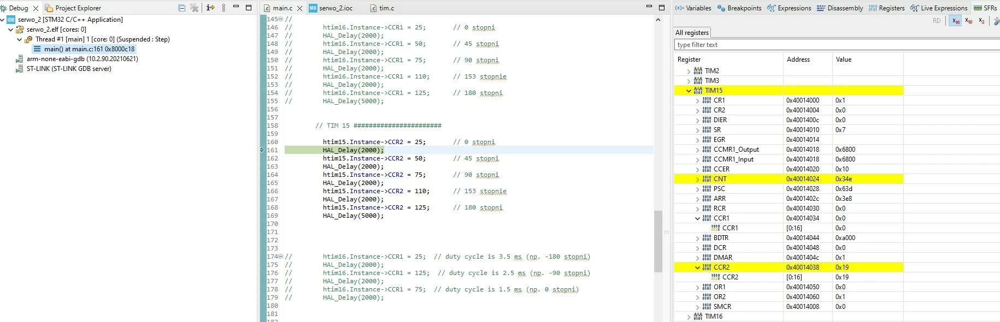1000x322 pixels.
Task: Click the SR register icon
Action: coord(707,130)
